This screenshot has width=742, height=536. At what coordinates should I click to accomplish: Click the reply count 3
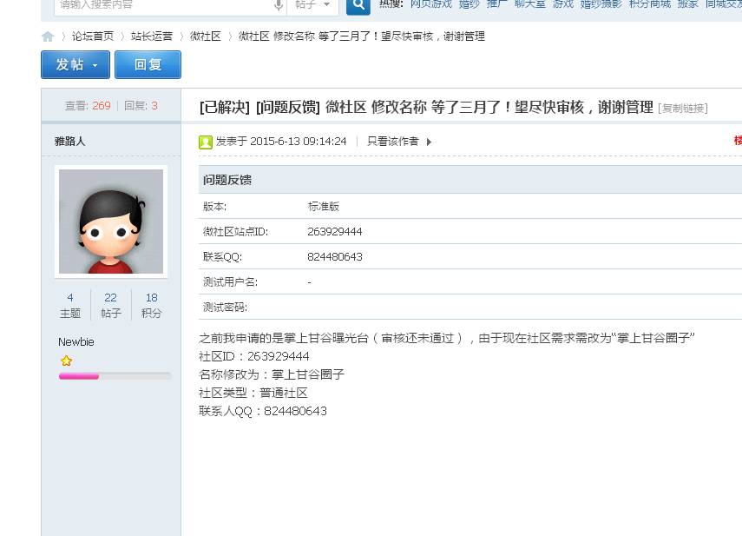tap(154, 106)
